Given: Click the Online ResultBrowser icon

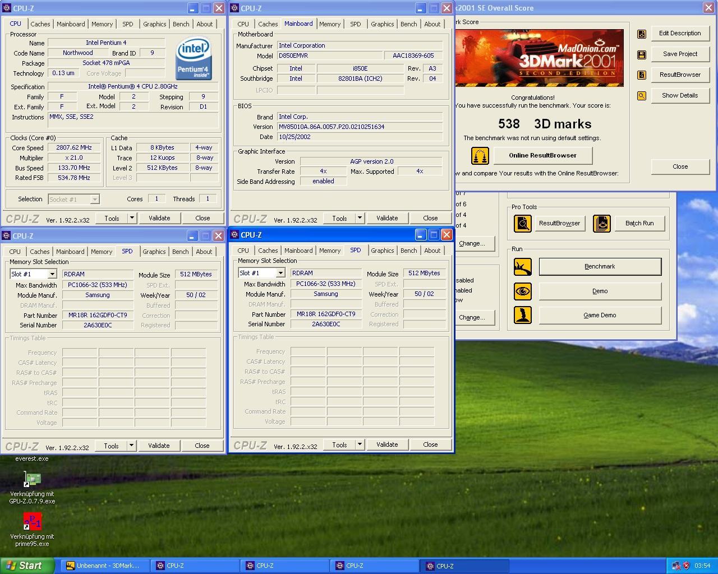Looking at the screenshot, I should point(480,156).
